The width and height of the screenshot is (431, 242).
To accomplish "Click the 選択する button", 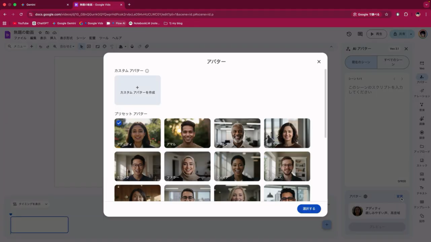I will coord(309,209).
